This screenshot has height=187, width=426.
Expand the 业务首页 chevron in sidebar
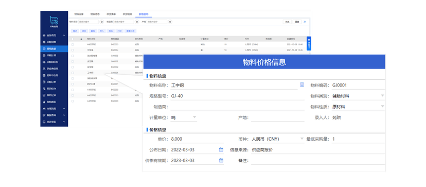pyautogui.click(x=64, y=36)
